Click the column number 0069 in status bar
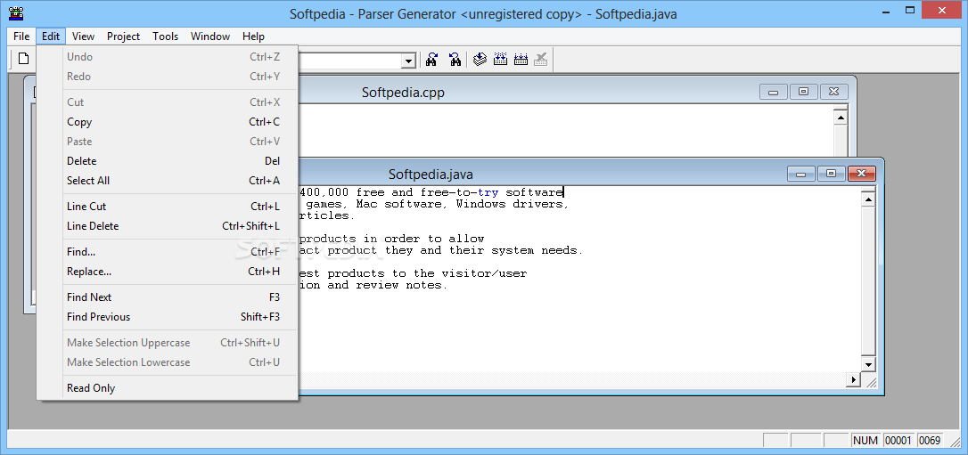 [x=930, y=440]
